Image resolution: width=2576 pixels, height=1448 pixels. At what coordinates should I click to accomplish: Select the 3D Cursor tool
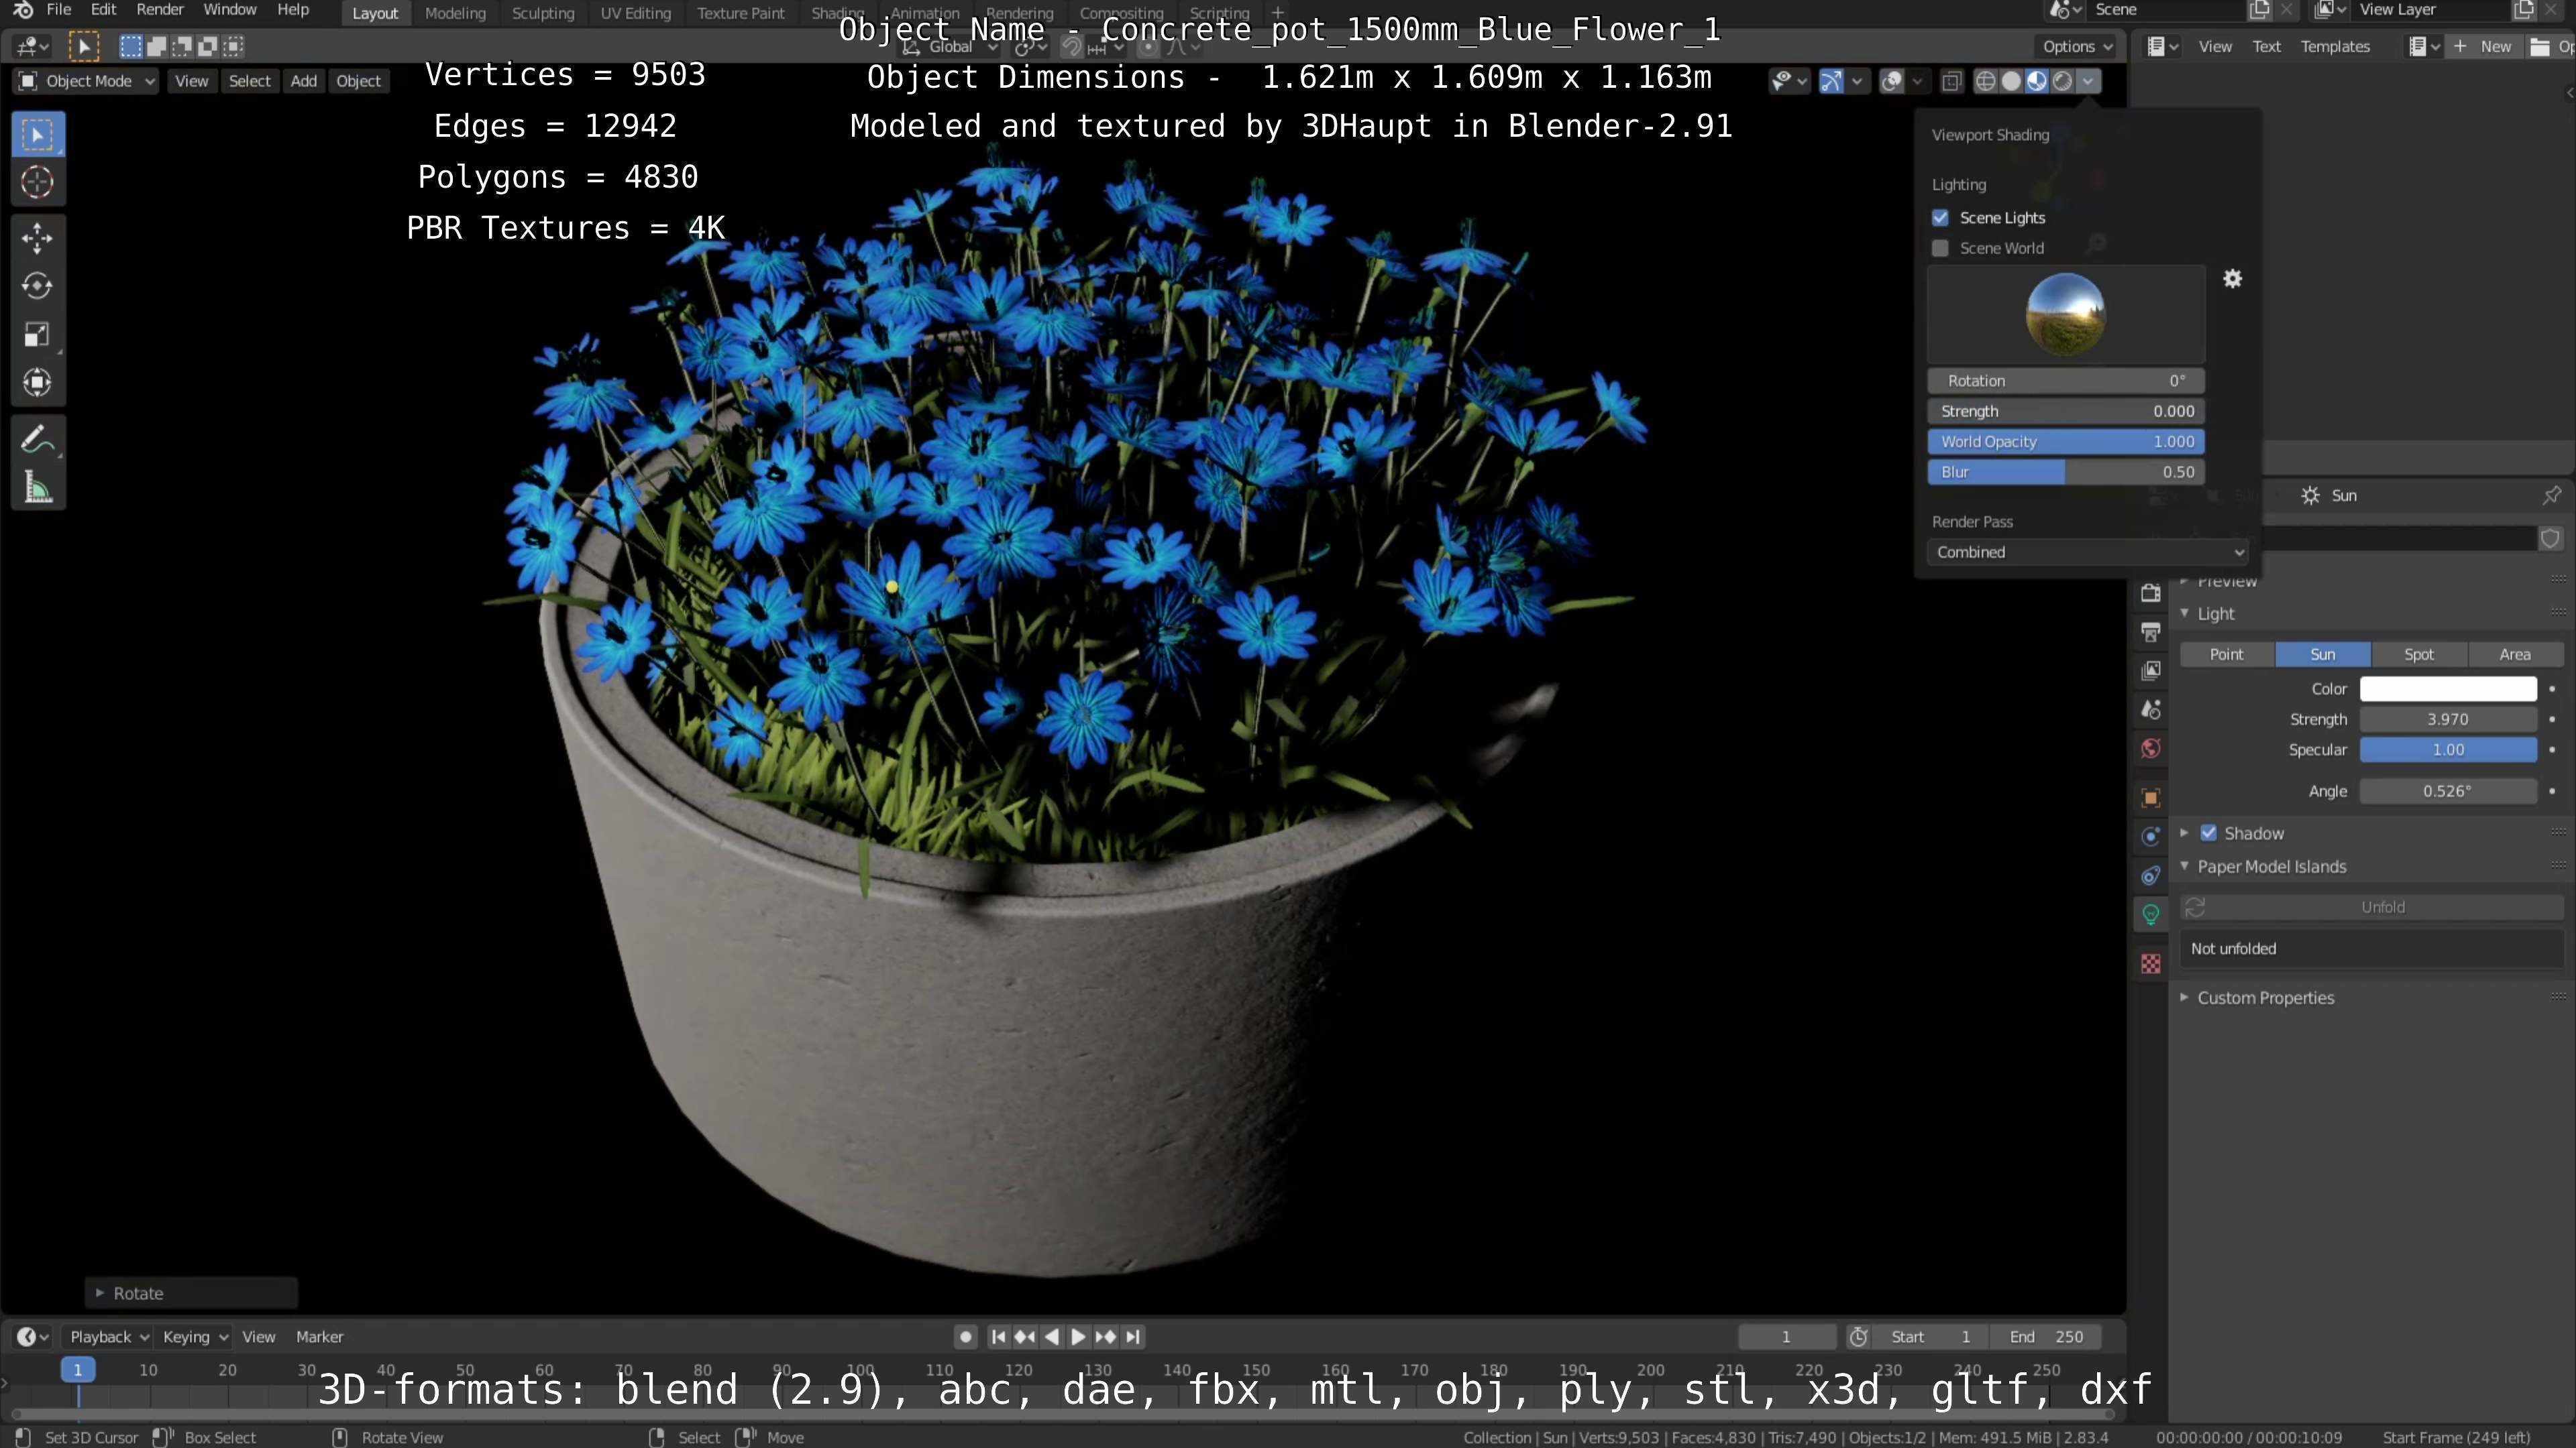38,182
